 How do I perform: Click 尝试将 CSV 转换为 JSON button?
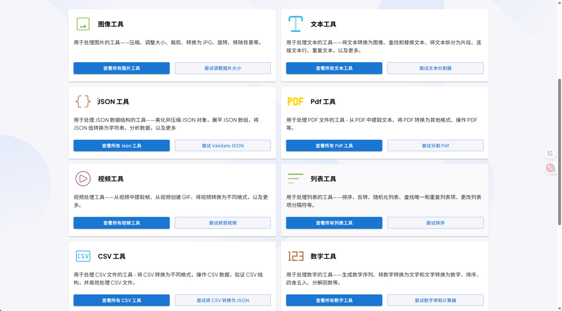point(223,300)
